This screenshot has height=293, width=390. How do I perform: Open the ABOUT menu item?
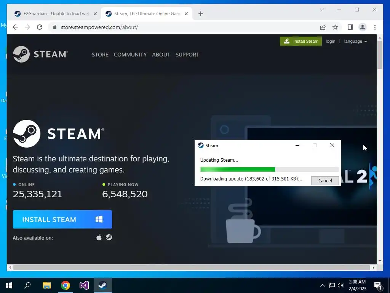(161, 55)
